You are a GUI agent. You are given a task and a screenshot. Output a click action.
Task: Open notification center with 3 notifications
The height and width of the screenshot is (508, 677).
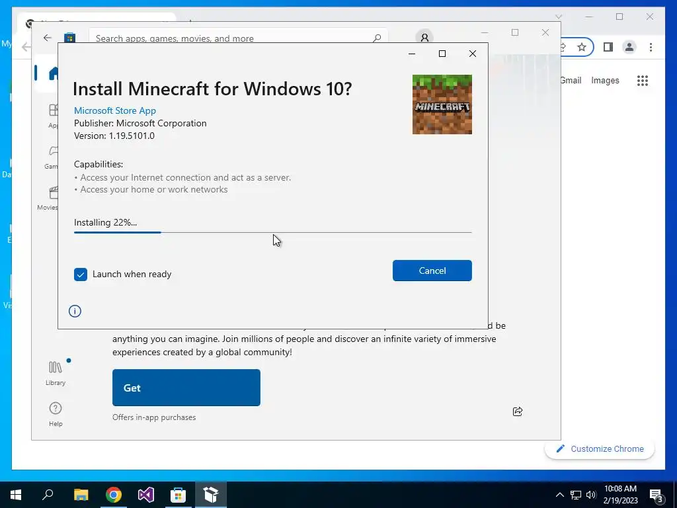656,495
